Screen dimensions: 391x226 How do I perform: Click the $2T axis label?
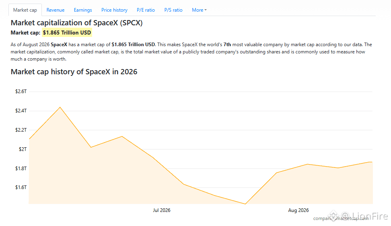click(x=23, y=149)
